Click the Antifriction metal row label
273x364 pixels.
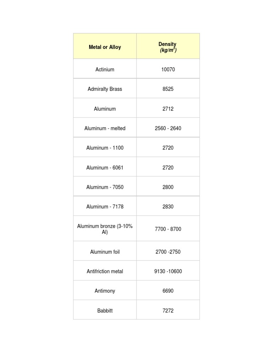pos(105,271)
